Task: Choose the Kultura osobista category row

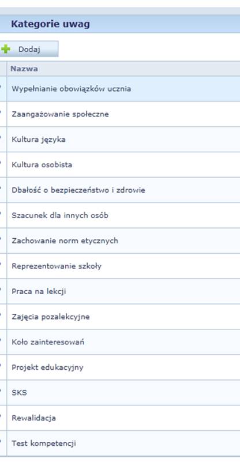Action: tap(123, 165)
